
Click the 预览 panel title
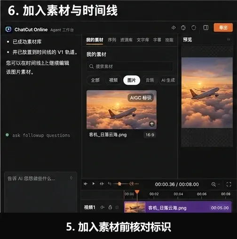coord(188,40)
